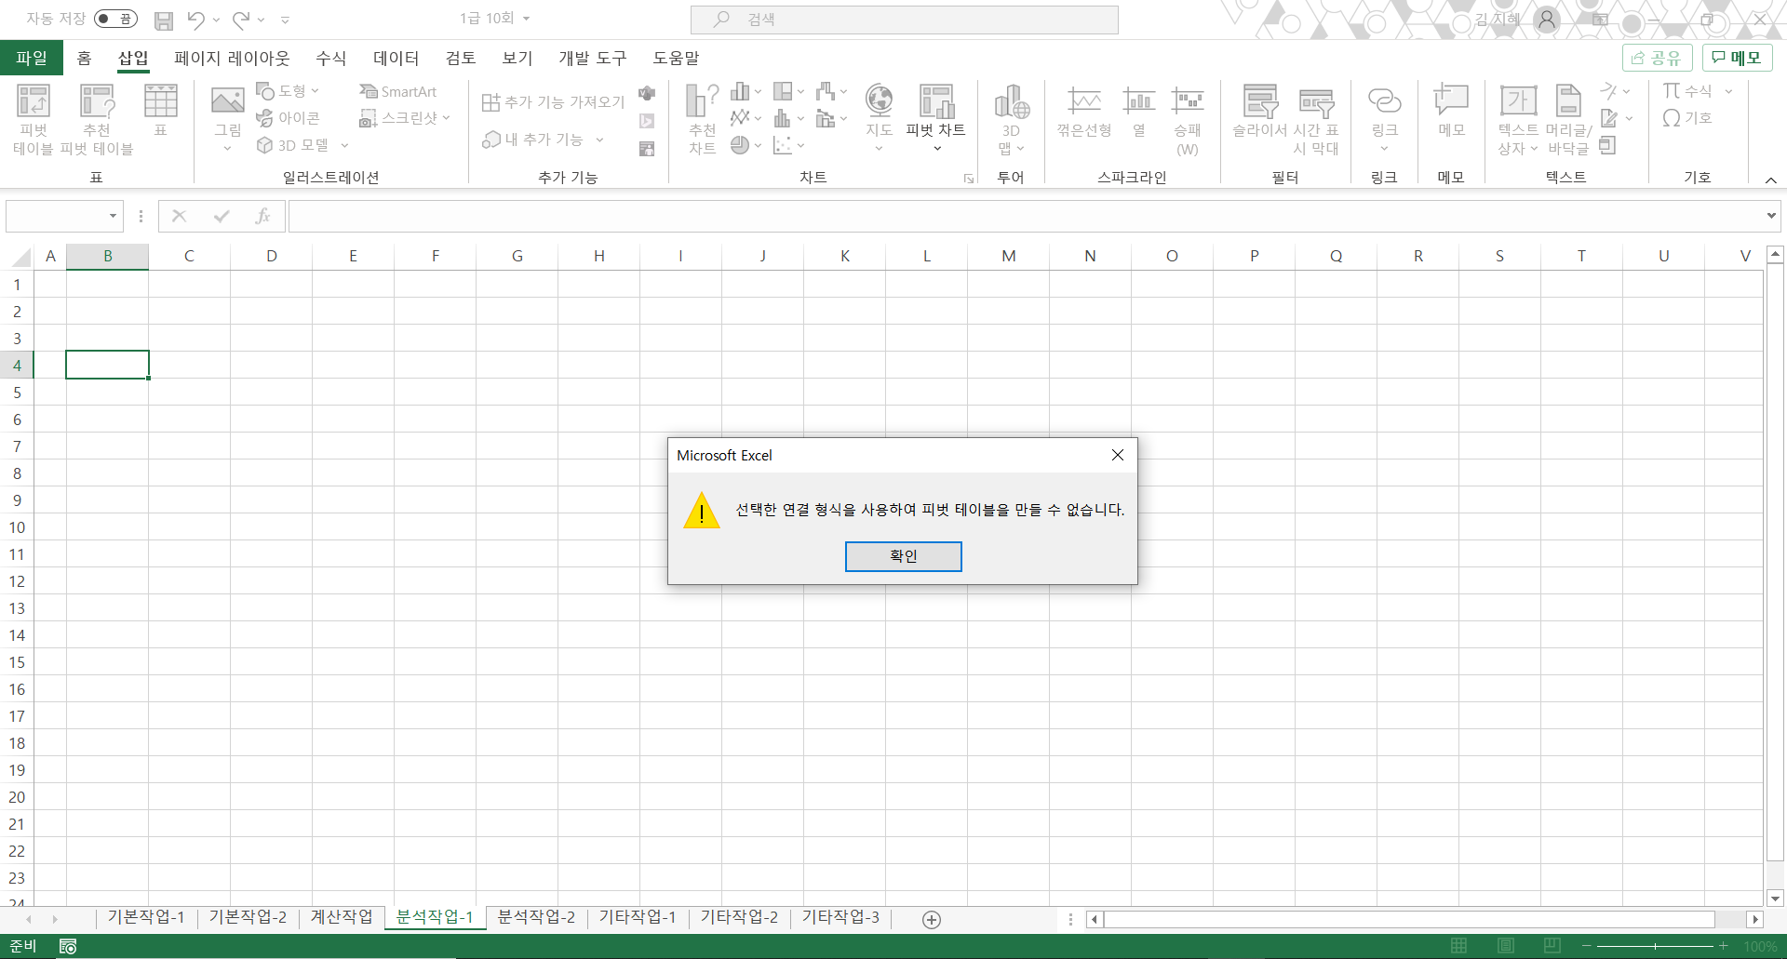Open the Name Box dropdown arrow
Viewport: 1787px width, 959px height.
(x=113, y=217)
